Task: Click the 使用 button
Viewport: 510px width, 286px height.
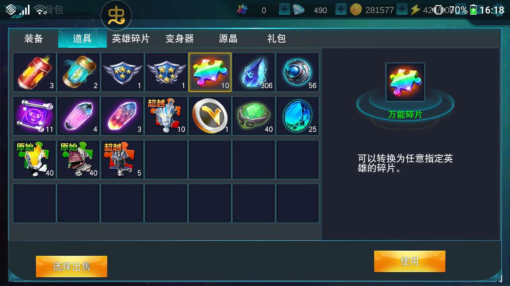Action: point(410,261)
